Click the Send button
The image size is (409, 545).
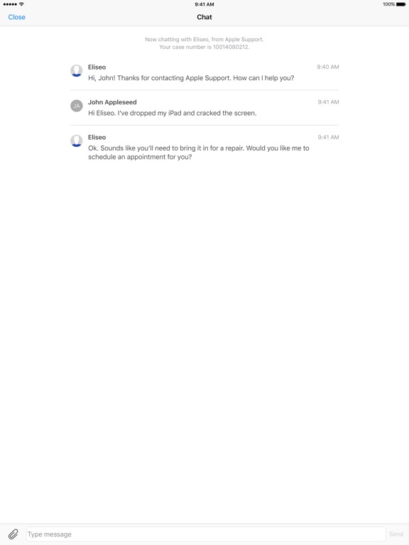396,534
